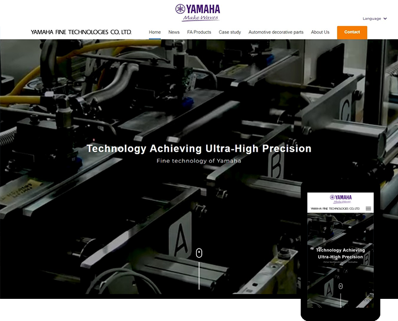
Task: Click the mouse scroll icon in hero
Action: click(199, 253)
